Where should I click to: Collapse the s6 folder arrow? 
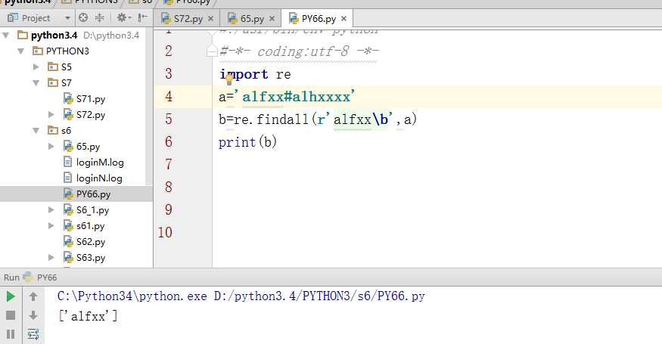click(x=36, y=131)
